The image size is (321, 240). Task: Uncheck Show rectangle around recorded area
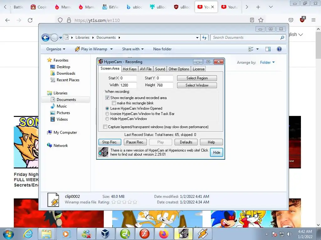click(107, 98)
